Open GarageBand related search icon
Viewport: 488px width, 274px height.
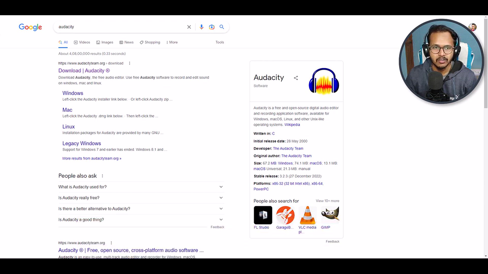coord(285,215)
